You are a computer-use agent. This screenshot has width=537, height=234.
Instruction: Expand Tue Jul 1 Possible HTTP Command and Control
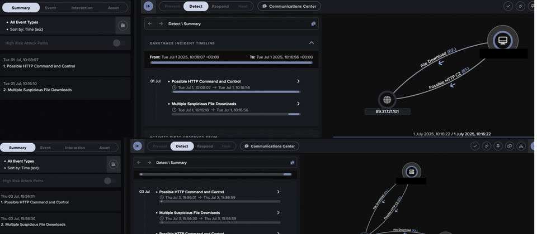click(298, 81)
